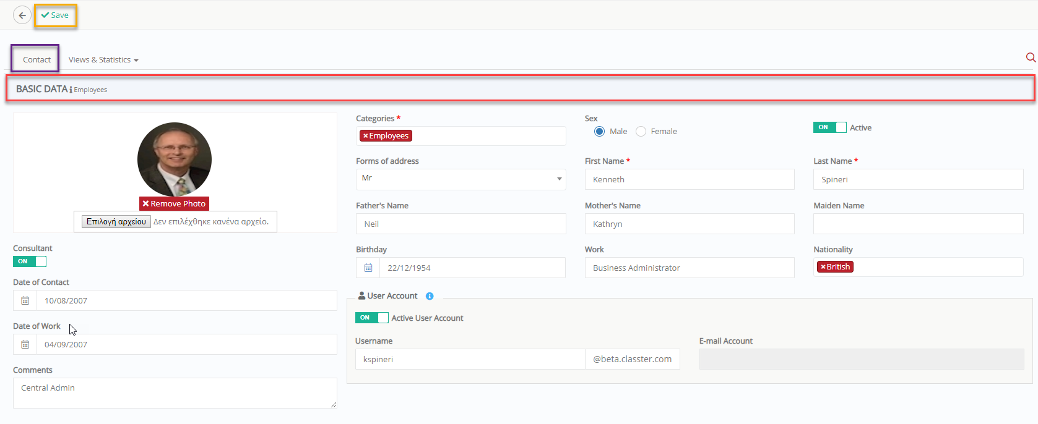Click the BASIC DATA heading

click(x=41, y=89)
